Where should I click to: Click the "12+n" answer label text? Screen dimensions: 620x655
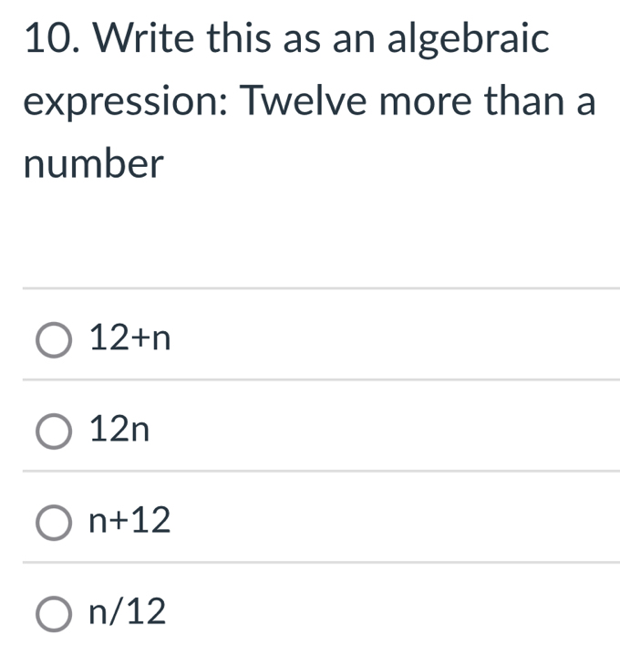129,338
